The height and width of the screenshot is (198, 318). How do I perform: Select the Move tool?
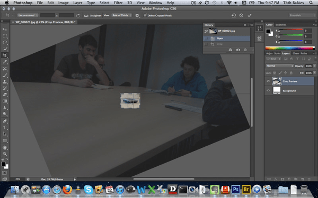(5, 30)
